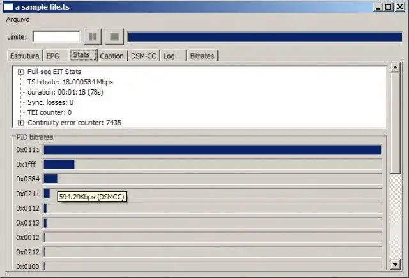Open the DSM-CC tab
The width and height of the screenshot is (409, 278).
click(143, 56)
